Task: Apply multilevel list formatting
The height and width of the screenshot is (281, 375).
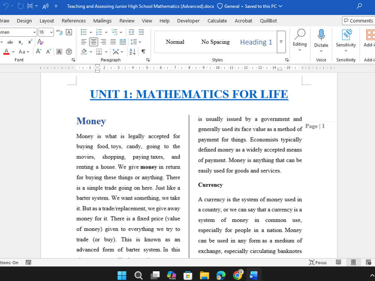Action: tap(114, 32)
